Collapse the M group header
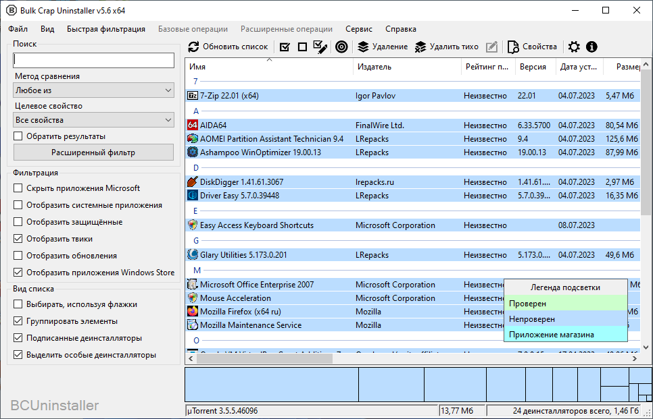Screen dimensions: 653x419 click(197, 271)
